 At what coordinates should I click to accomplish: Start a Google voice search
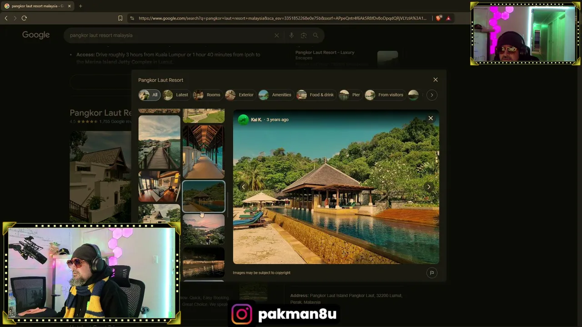tap(291, 35)
